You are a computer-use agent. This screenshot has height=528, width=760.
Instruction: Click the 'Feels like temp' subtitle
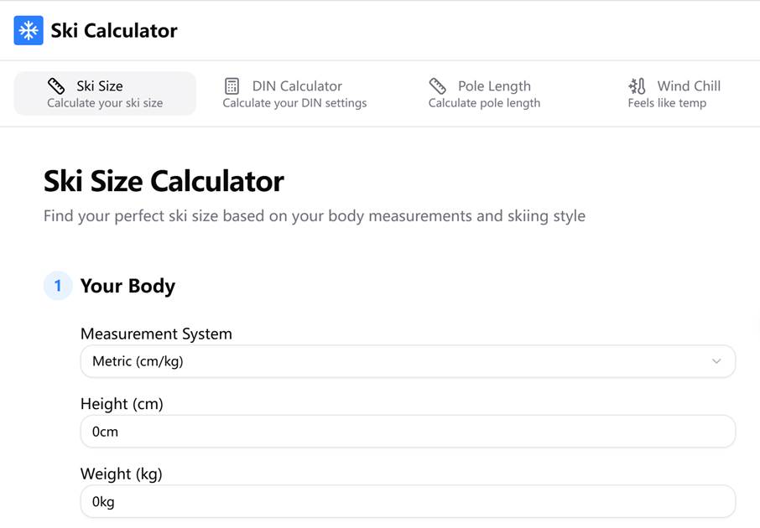[x=667, y=103]
